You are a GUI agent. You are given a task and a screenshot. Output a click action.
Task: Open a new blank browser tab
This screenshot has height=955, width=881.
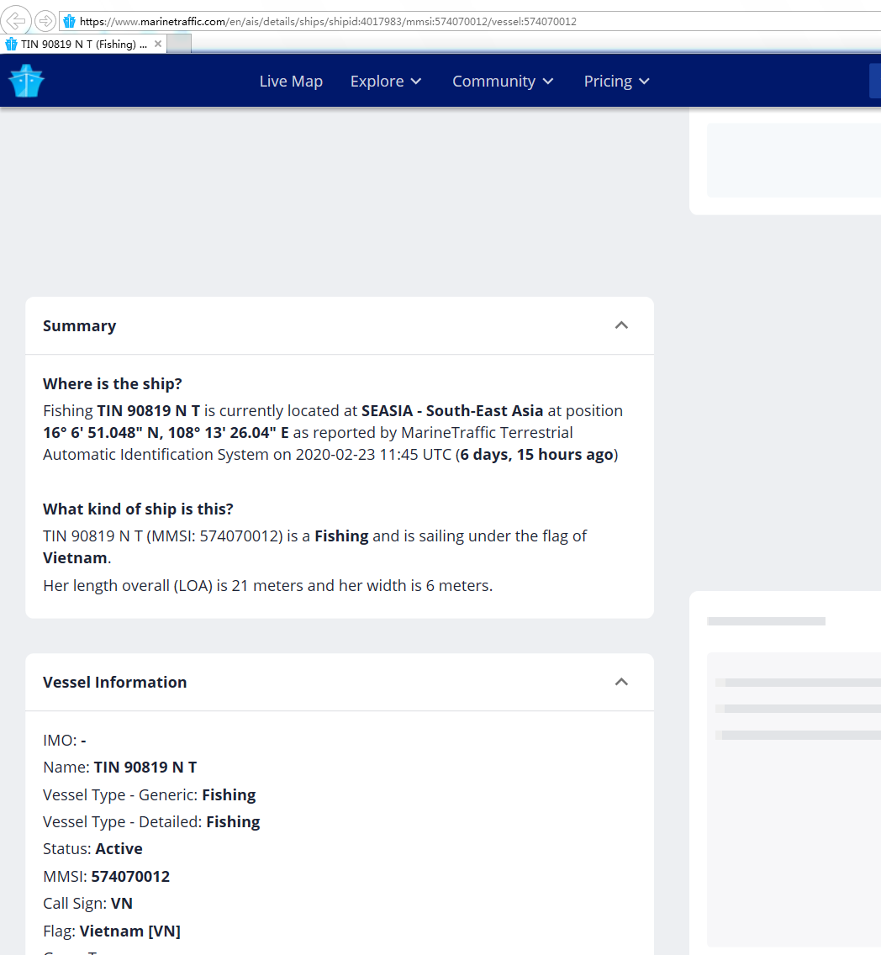[179, 44]
